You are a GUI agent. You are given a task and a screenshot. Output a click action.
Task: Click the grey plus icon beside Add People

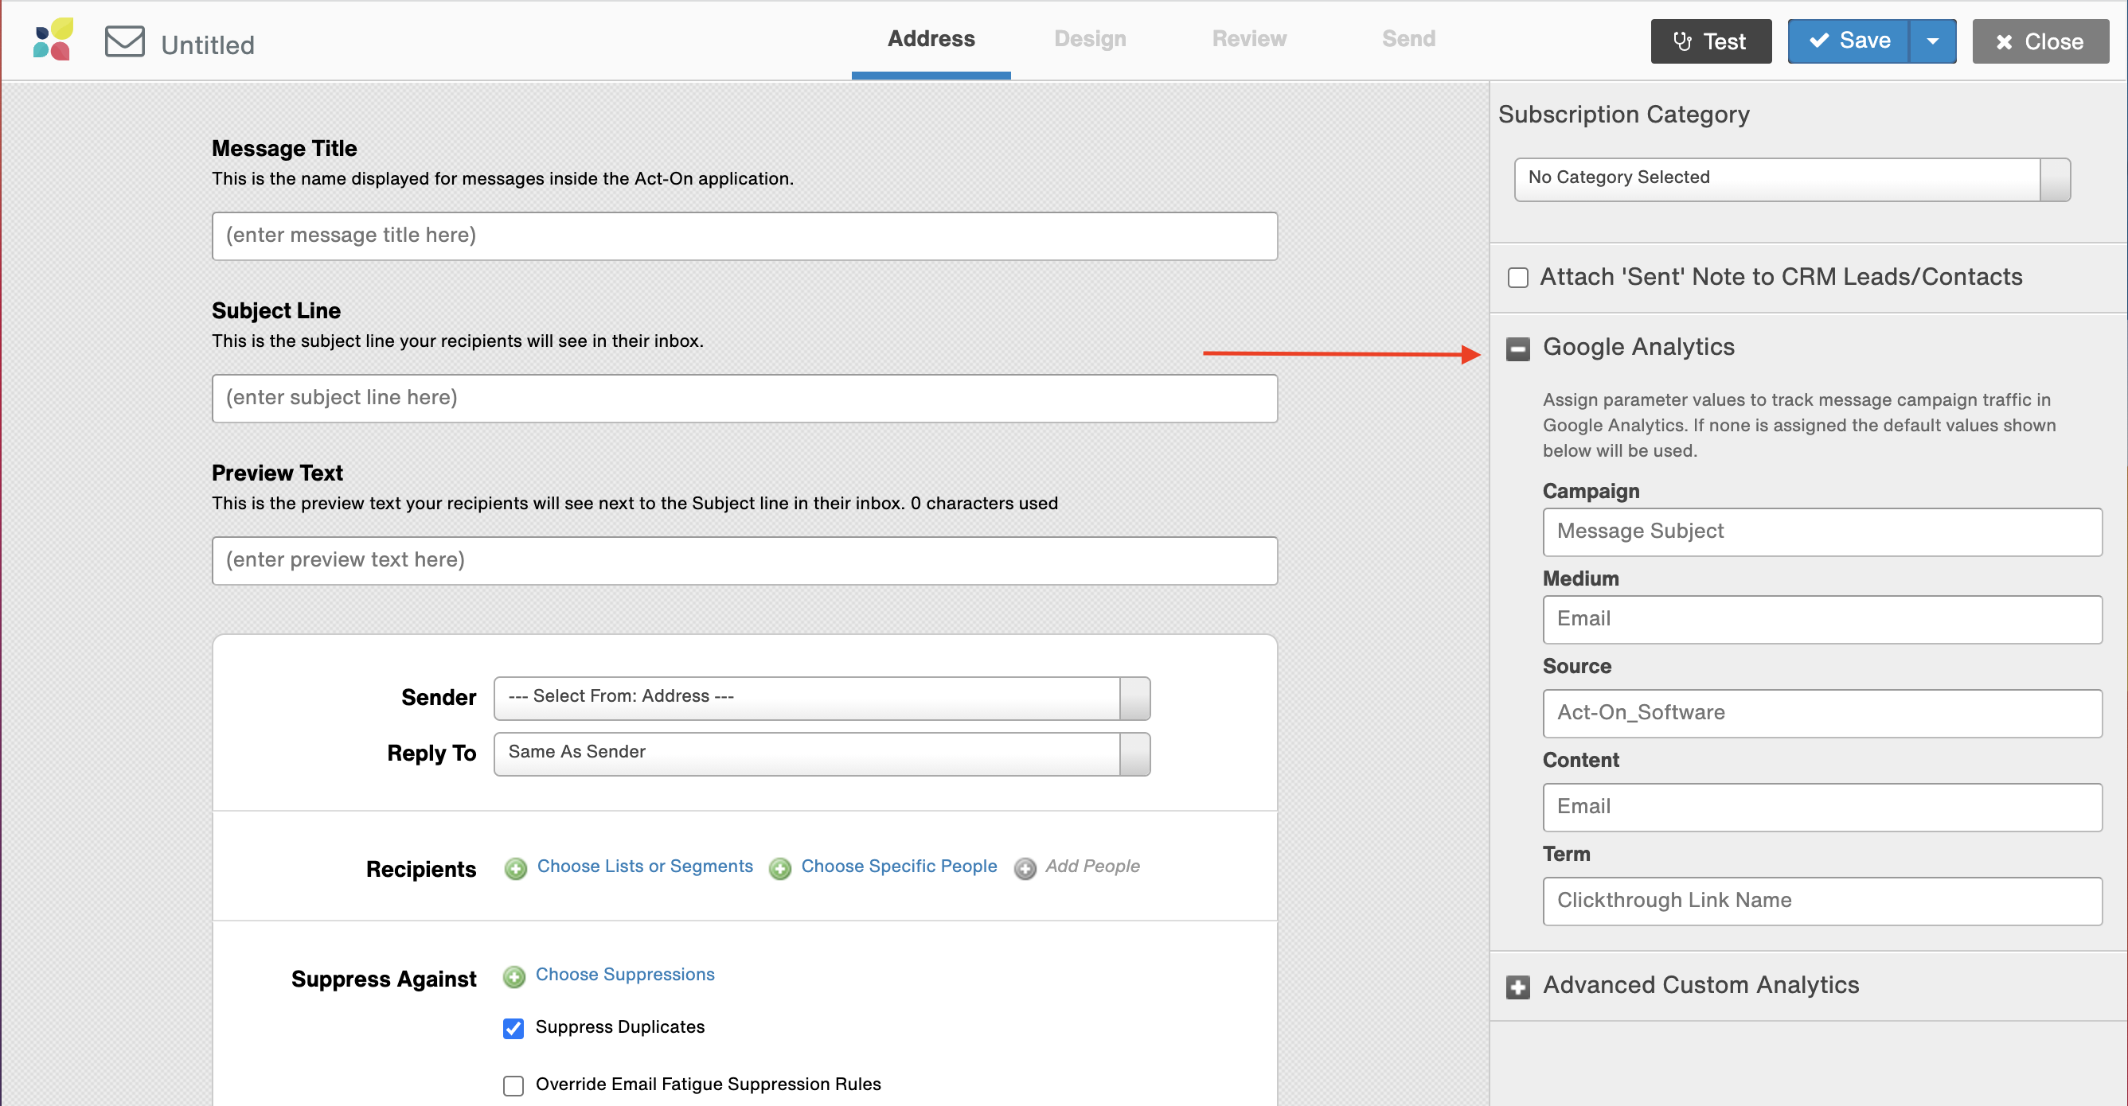point(1025,868)
